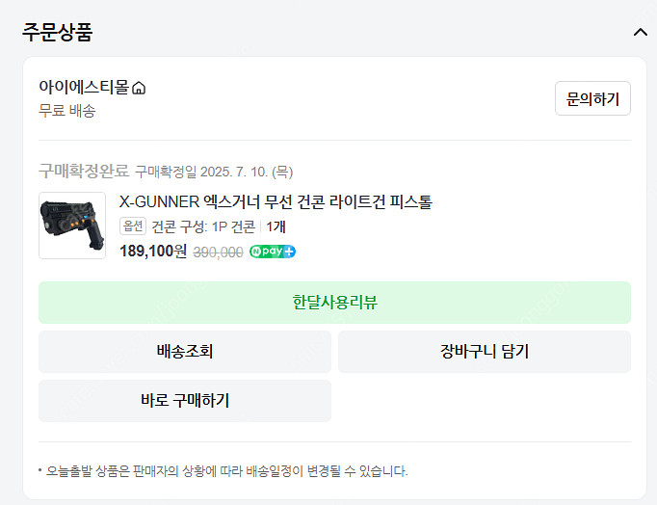Click the 주문상품 section heading
Screen dimensions: 657x505
(58, 32)
